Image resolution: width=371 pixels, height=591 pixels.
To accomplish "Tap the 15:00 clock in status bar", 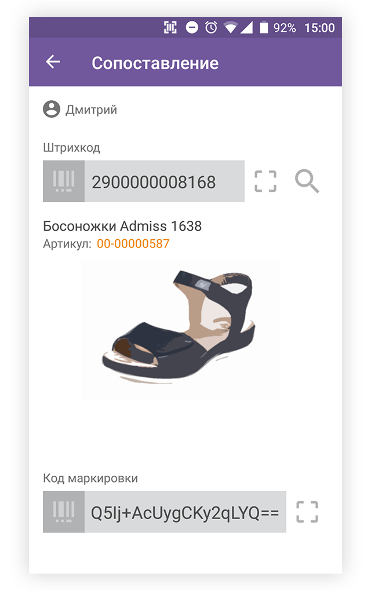I will [x=319, y=28].
